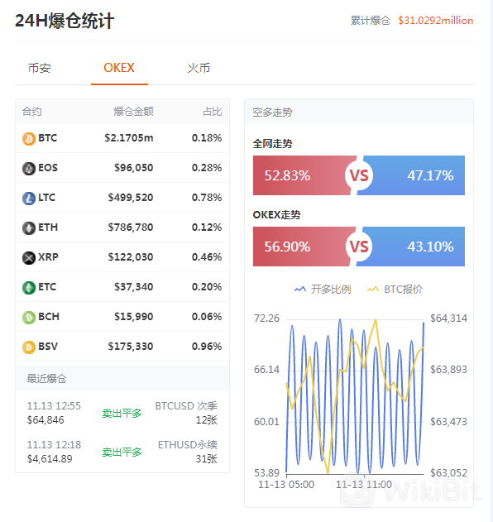Click the XRP coin icon
This screenshot has height=522, width=493.
point(29,257)
